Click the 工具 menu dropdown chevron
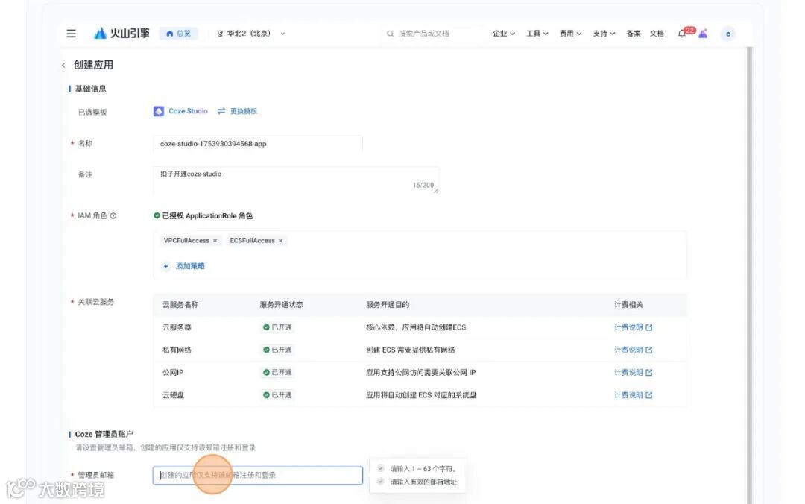 (546, 34)
